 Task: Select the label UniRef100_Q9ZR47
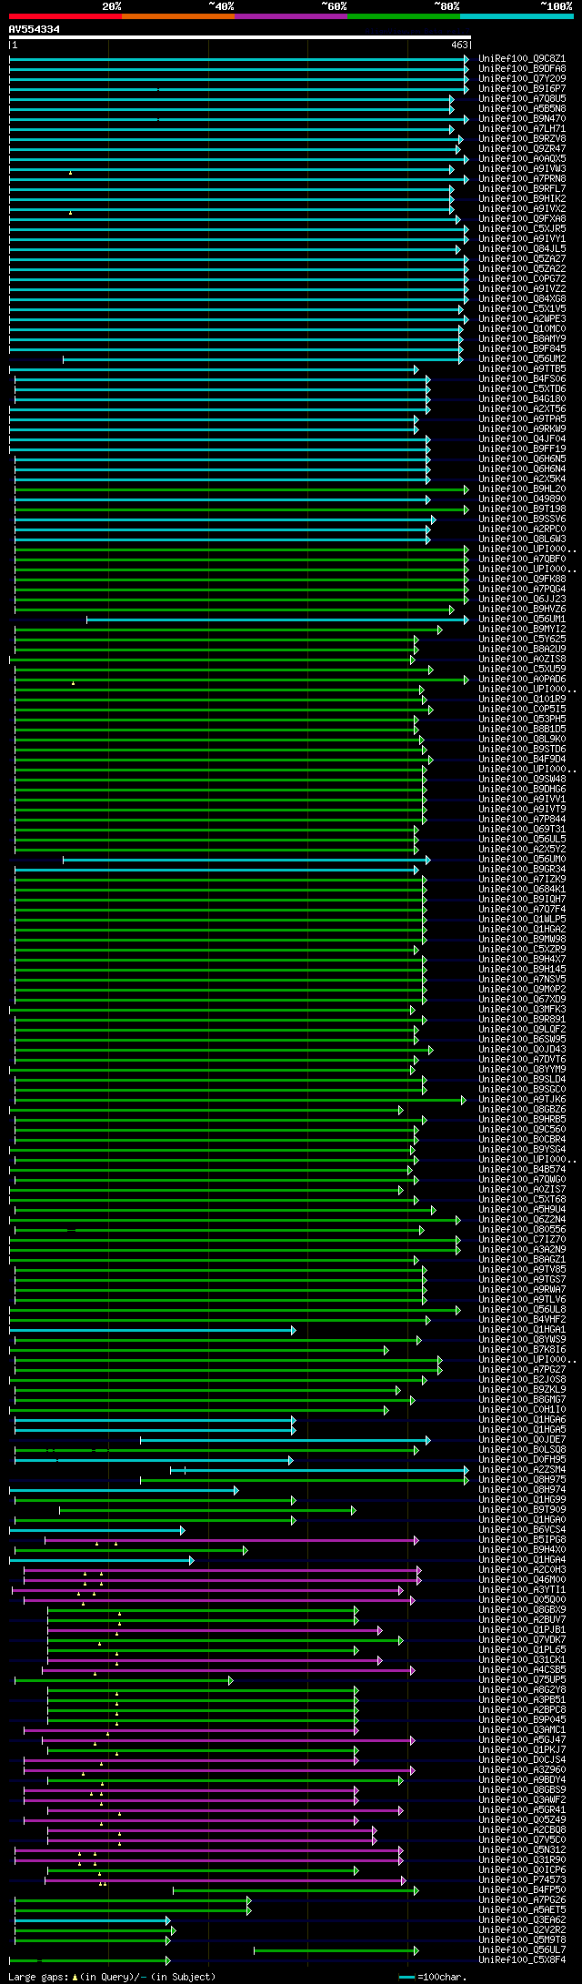[x=522, y=149]
